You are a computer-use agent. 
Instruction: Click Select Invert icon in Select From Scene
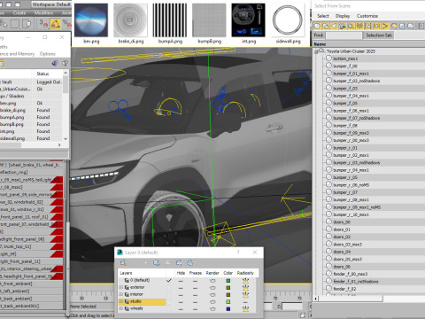coord(411,26)
